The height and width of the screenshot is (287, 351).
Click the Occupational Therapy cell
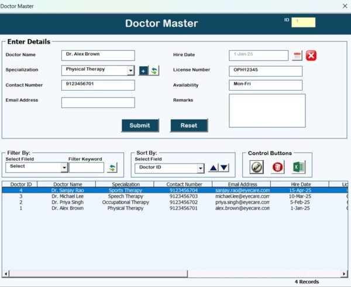pos(126,202)
